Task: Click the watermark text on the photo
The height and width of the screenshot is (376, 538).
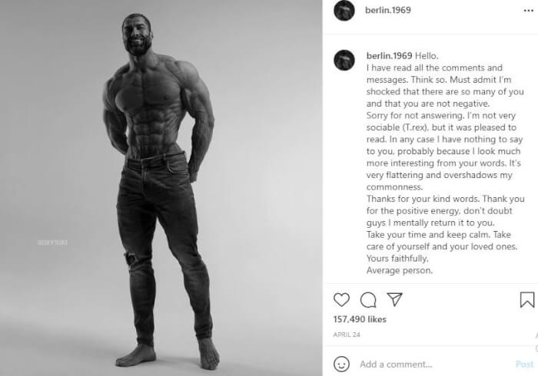Action: [52, 242]
